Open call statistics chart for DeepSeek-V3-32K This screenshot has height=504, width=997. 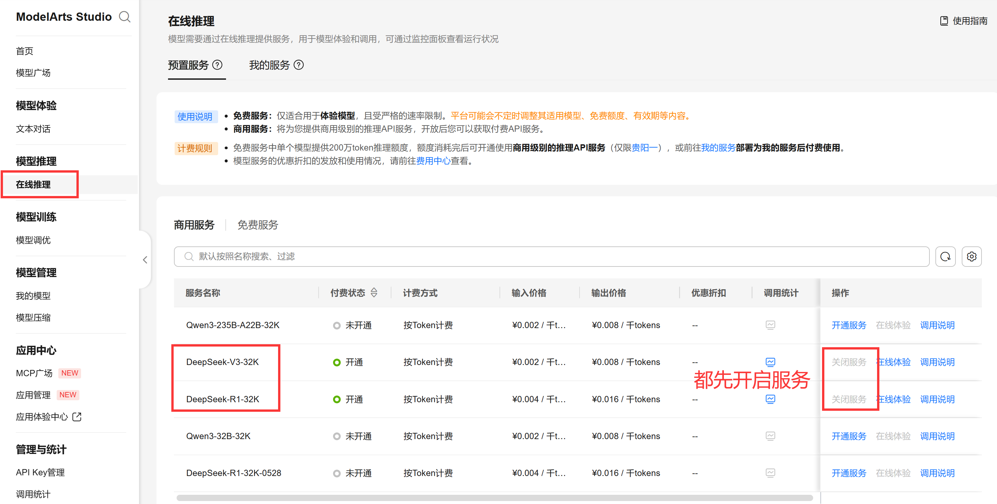770,362
